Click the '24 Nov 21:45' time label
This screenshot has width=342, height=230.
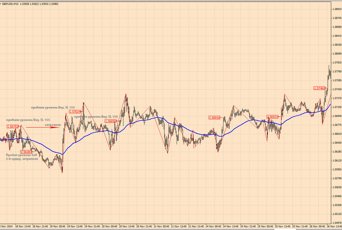click(x=248, y=226)
